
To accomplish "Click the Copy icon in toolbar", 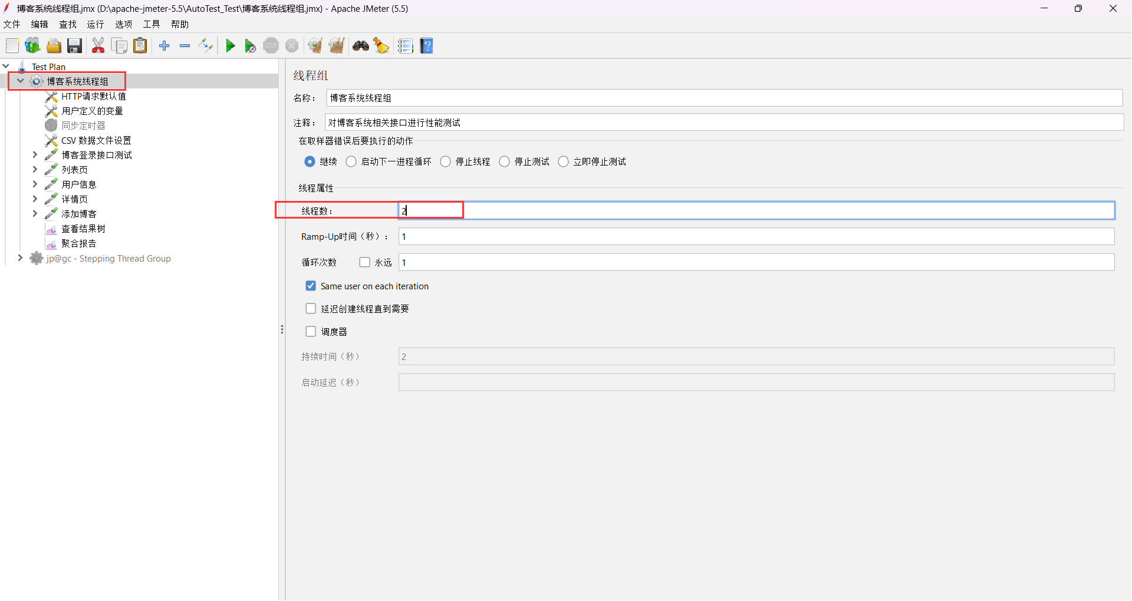I will click(x=119, y=46).
